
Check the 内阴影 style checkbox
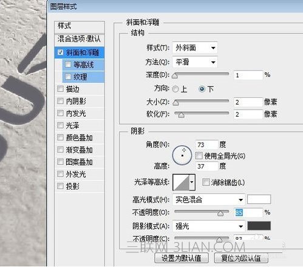coord(60,101)
